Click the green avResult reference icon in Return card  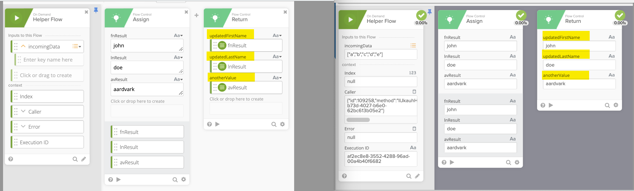[222, 87]
